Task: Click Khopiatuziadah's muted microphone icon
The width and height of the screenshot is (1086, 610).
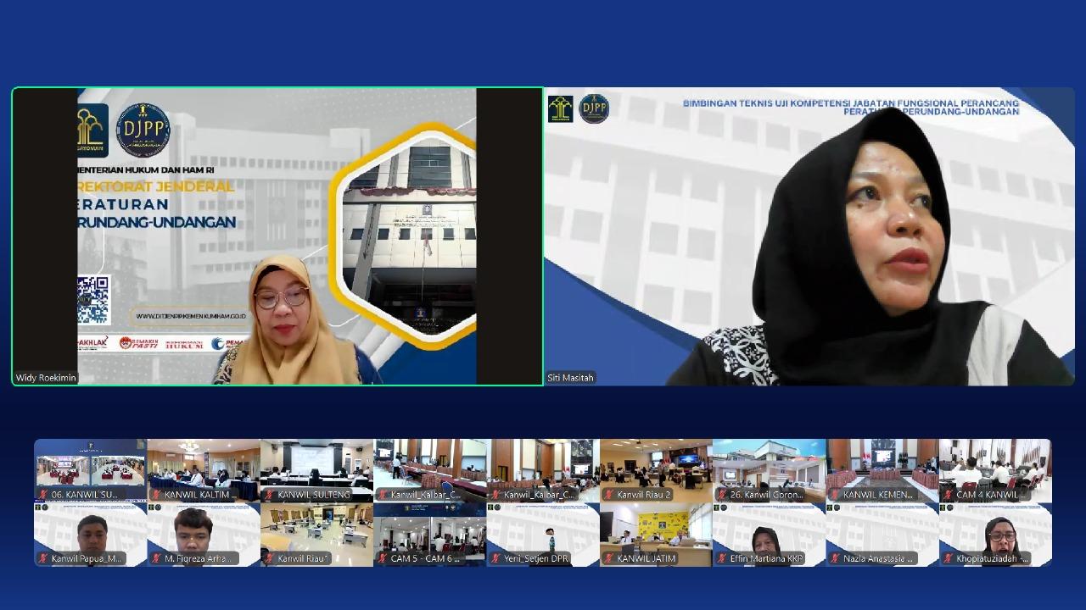Action: (x=948, y=559)
